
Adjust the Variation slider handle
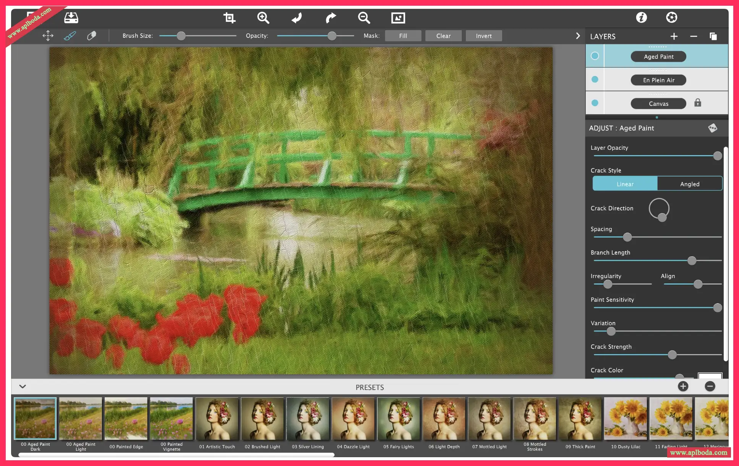click(x=611, y=331)
